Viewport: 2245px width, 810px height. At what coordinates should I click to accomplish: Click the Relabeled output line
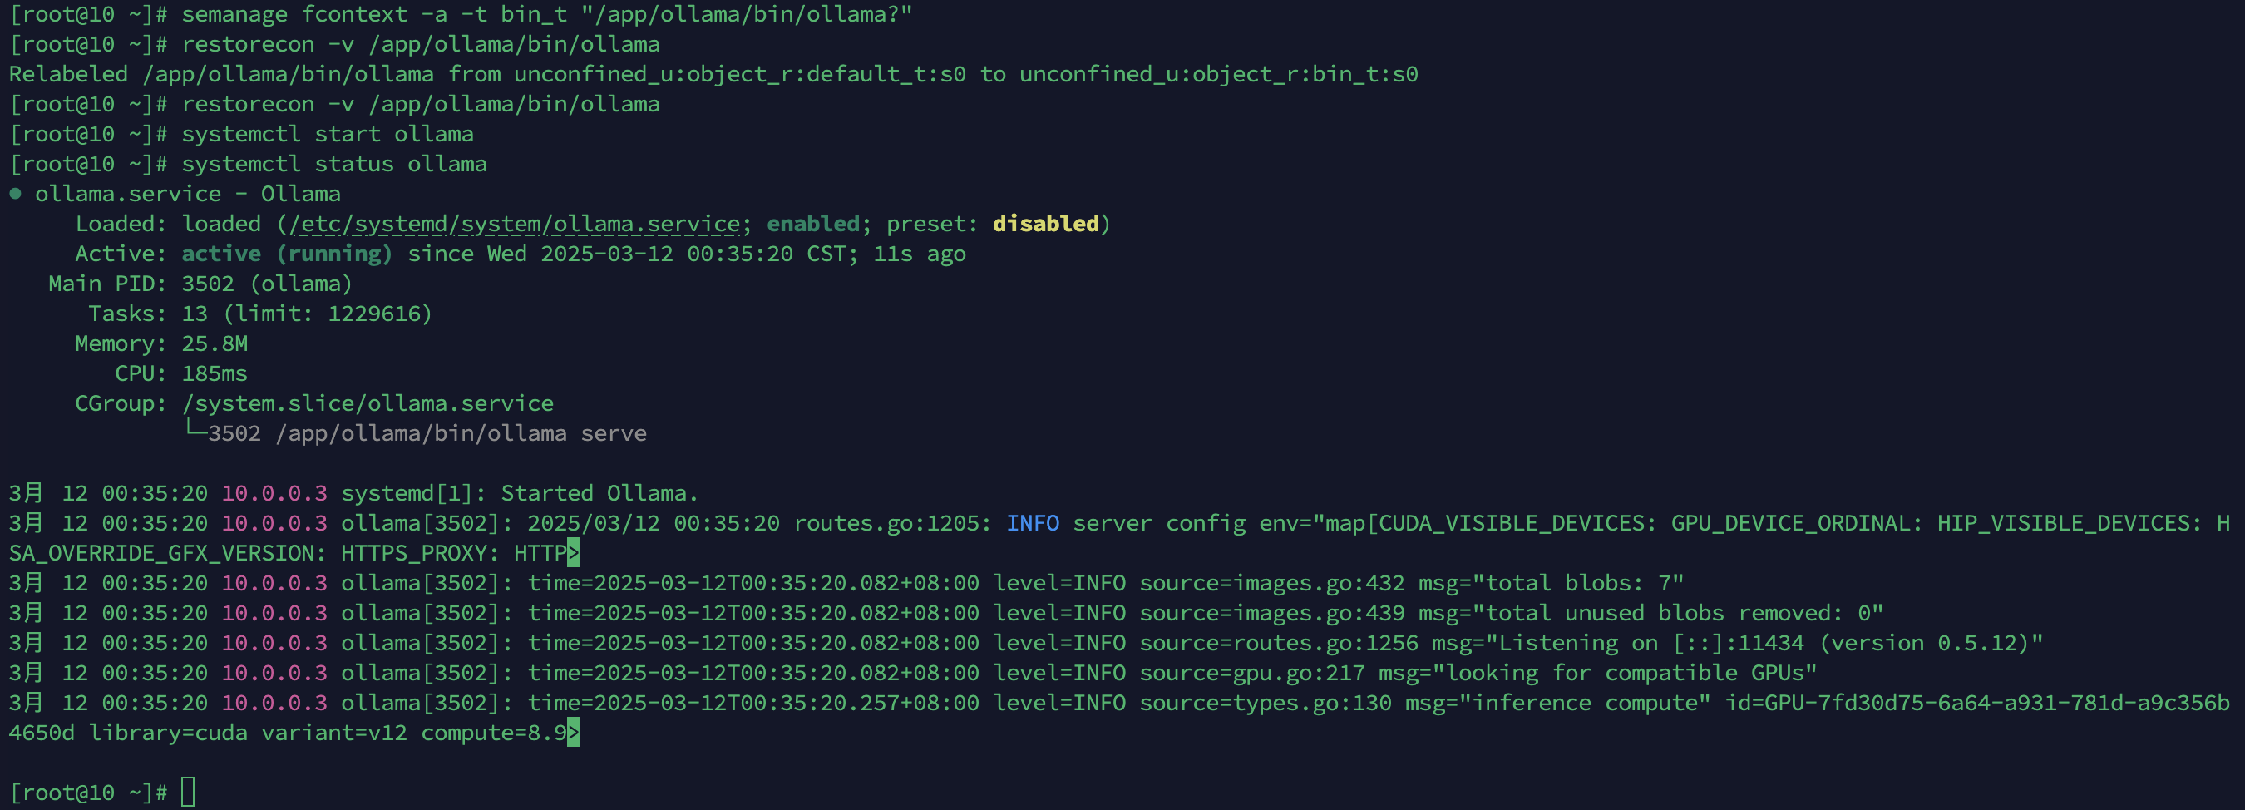[x=713, y=74]
